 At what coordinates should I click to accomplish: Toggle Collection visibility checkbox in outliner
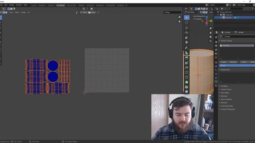tap(221, 15)
